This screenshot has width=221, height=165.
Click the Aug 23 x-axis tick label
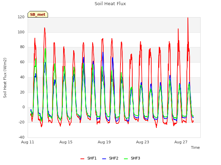(x=143, y=142)
